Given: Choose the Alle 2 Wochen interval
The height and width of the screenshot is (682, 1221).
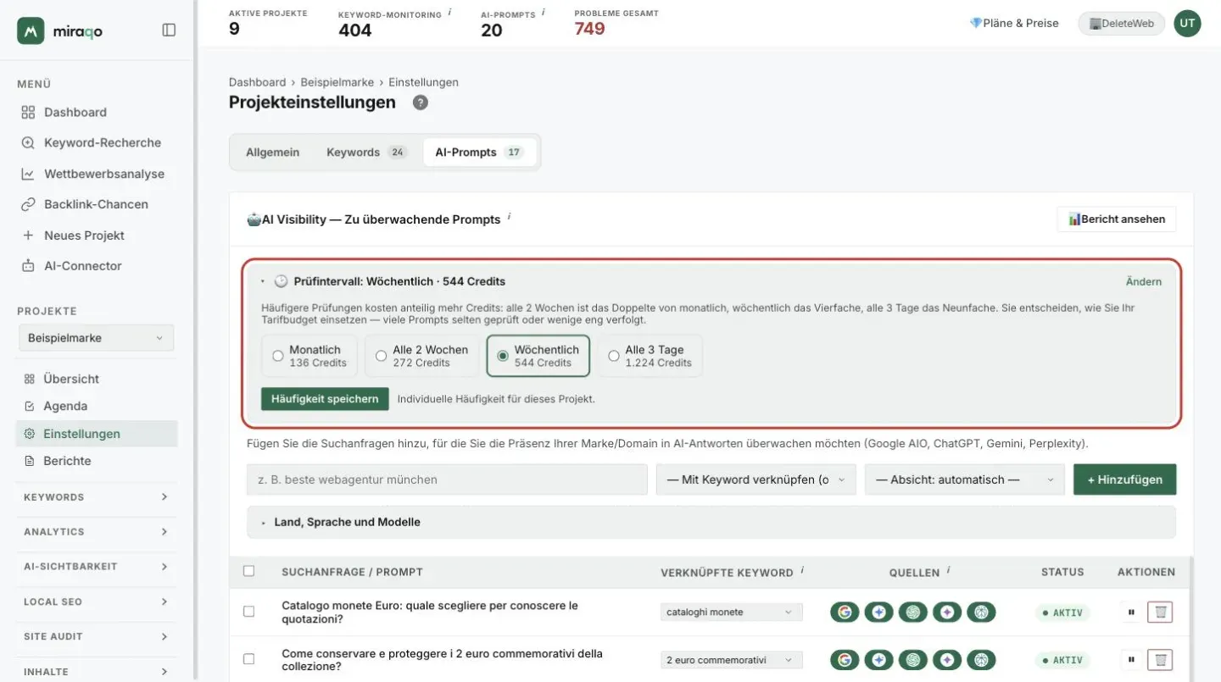Looking at the screenshot, I should pos(421,356).
